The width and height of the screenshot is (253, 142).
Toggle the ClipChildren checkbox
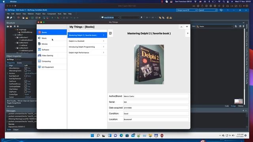26,89
